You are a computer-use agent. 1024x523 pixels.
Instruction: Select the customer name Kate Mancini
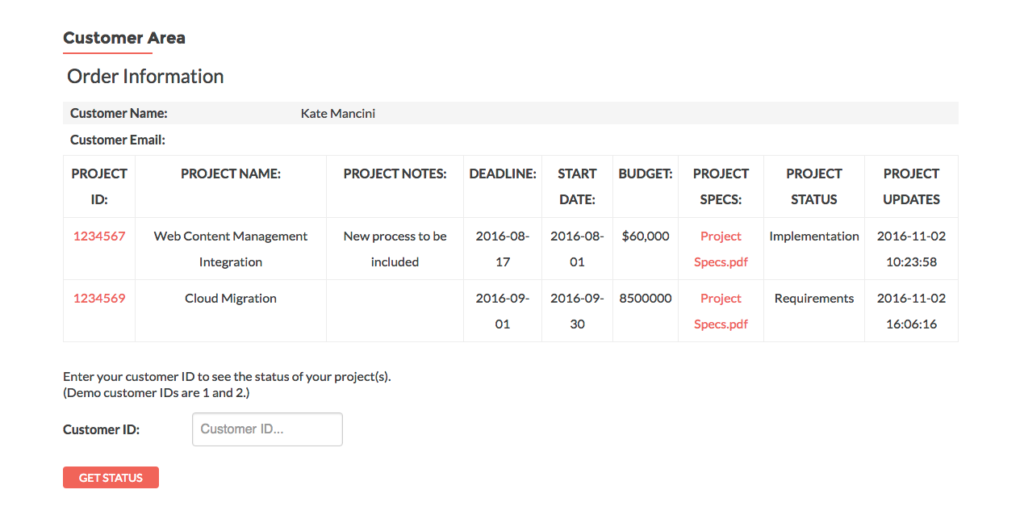click(x=338, y=114)
